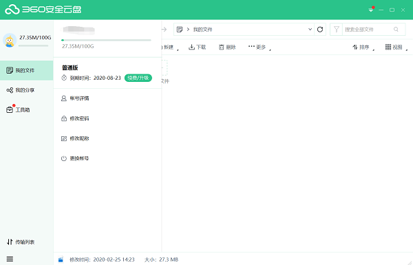Viewport: 413px width, 265px height.
Task: Expand the path bar dropdown arrow
Action: 310,29
